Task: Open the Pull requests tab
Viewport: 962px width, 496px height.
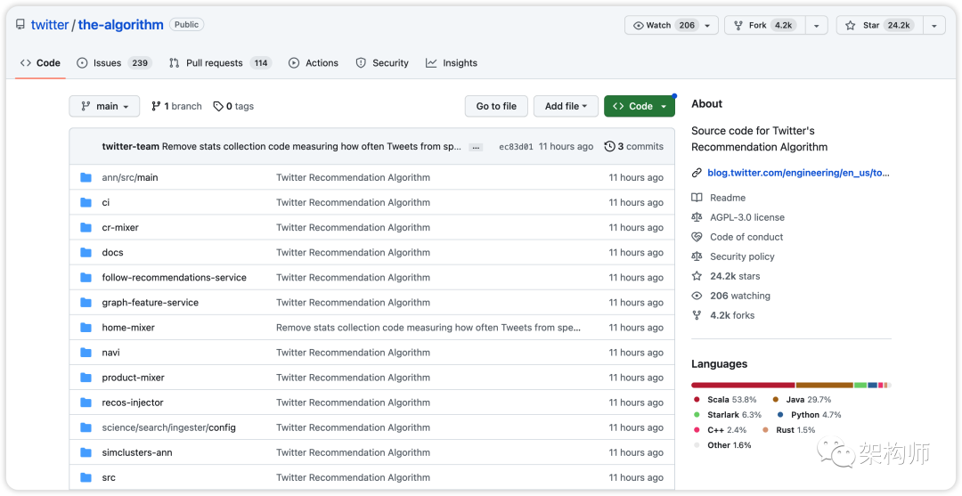Action: tap(220, 62)
